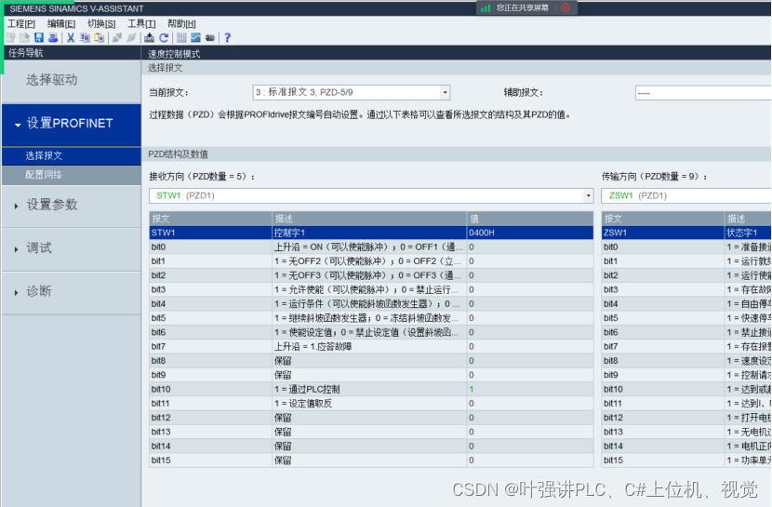The height and width of the screenshot is (507, 772).
Task: Click the Open project toolbar icon
Action: (24, 38)
